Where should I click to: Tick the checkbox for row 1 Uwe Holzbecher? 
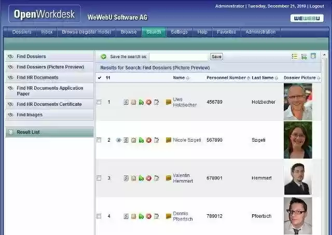tap(99, 102)
